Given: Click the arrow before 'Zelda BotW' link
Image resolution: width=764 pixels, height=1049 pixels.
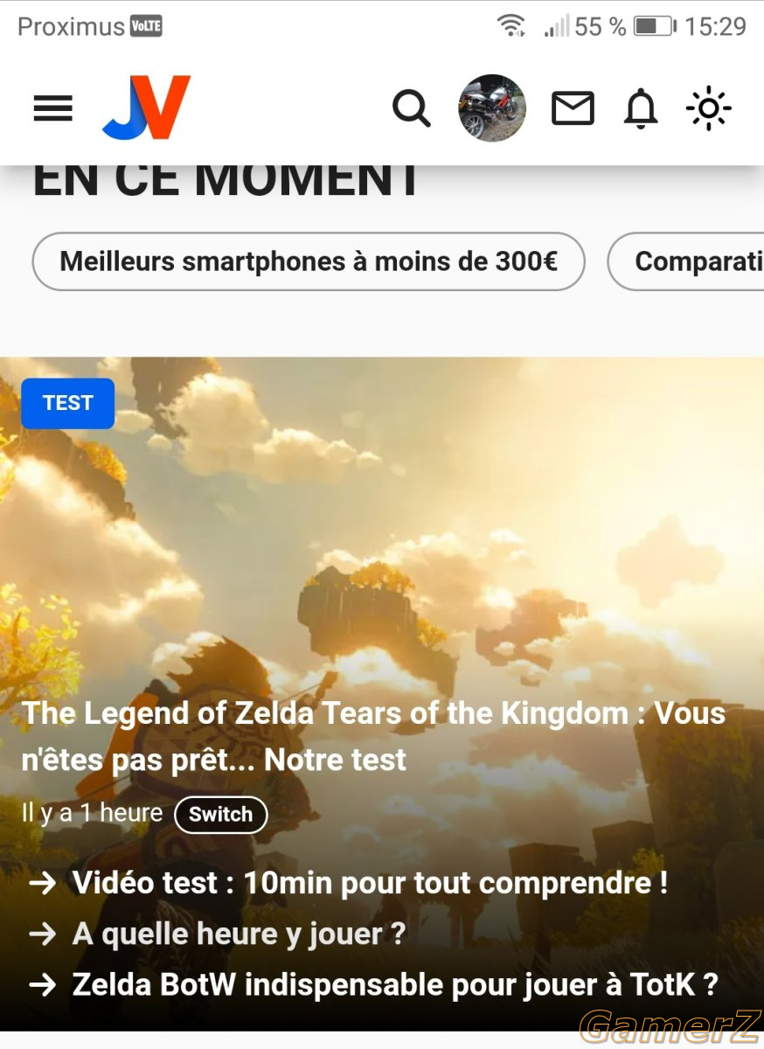Looking at the screenshot, I should pyautogui.click(x=43, y=986).
